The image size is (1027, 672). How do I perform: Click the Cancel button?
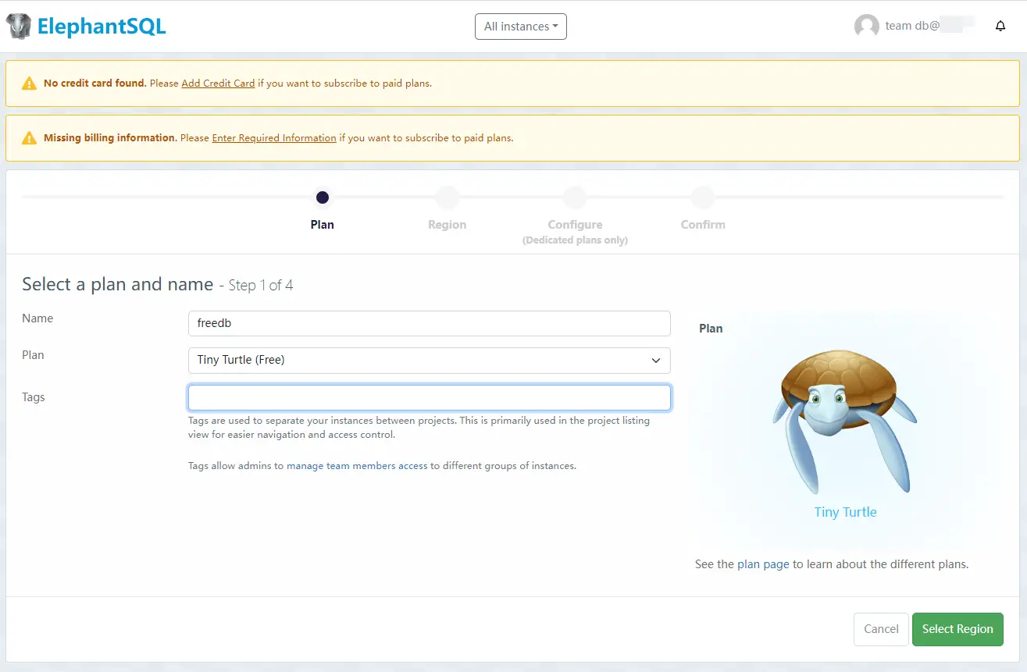click(x=881, y=629)
